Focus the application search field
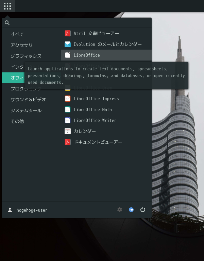The width and height of the screenshot is (204, 261). coord(76,23)
